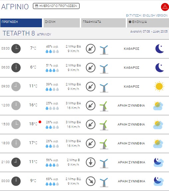The height and width of the screenshot is (191, 169).
Task: Click the cloudy night moon icon at 21:00
Action: 159,162
